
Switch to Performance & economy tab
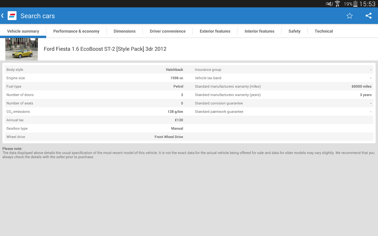(76, 31)
